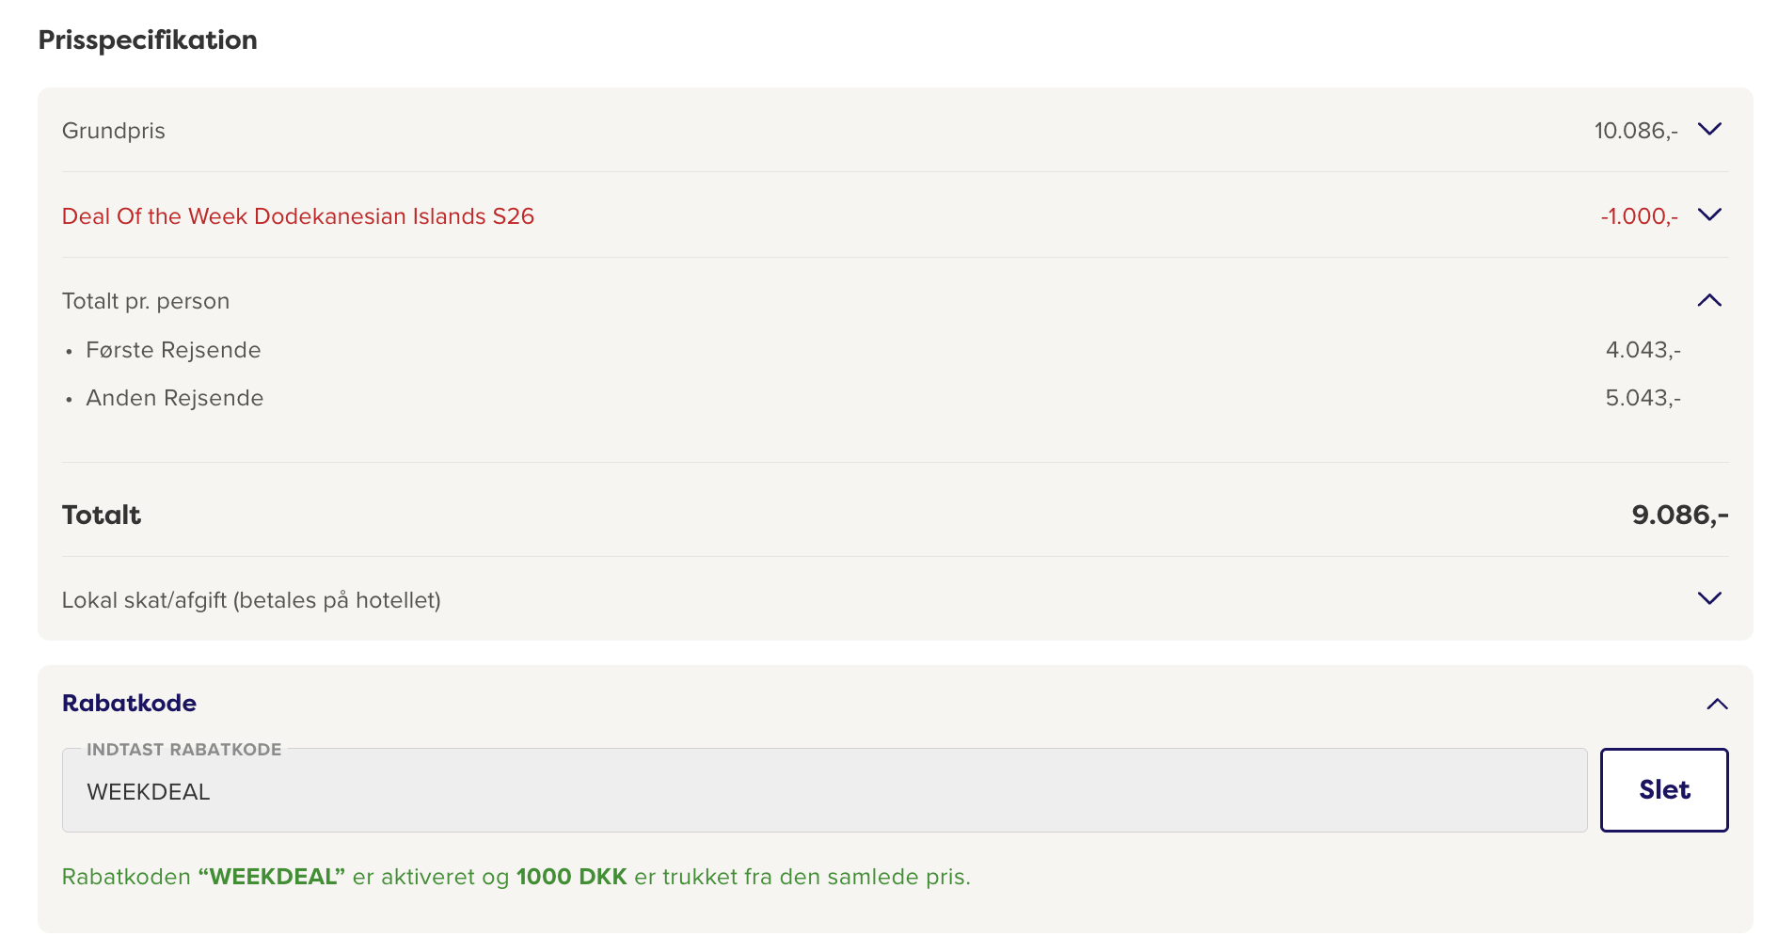The image size is (1778, 952).
Task: Click the Slet button
Action: tap(1663, 790)
